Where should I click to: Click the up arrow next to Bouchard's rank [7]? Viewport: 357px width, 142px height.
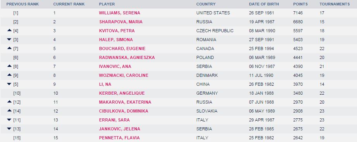[x=9, y=48]
